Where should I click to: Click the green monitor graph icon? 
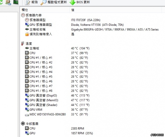pos(16,2)
